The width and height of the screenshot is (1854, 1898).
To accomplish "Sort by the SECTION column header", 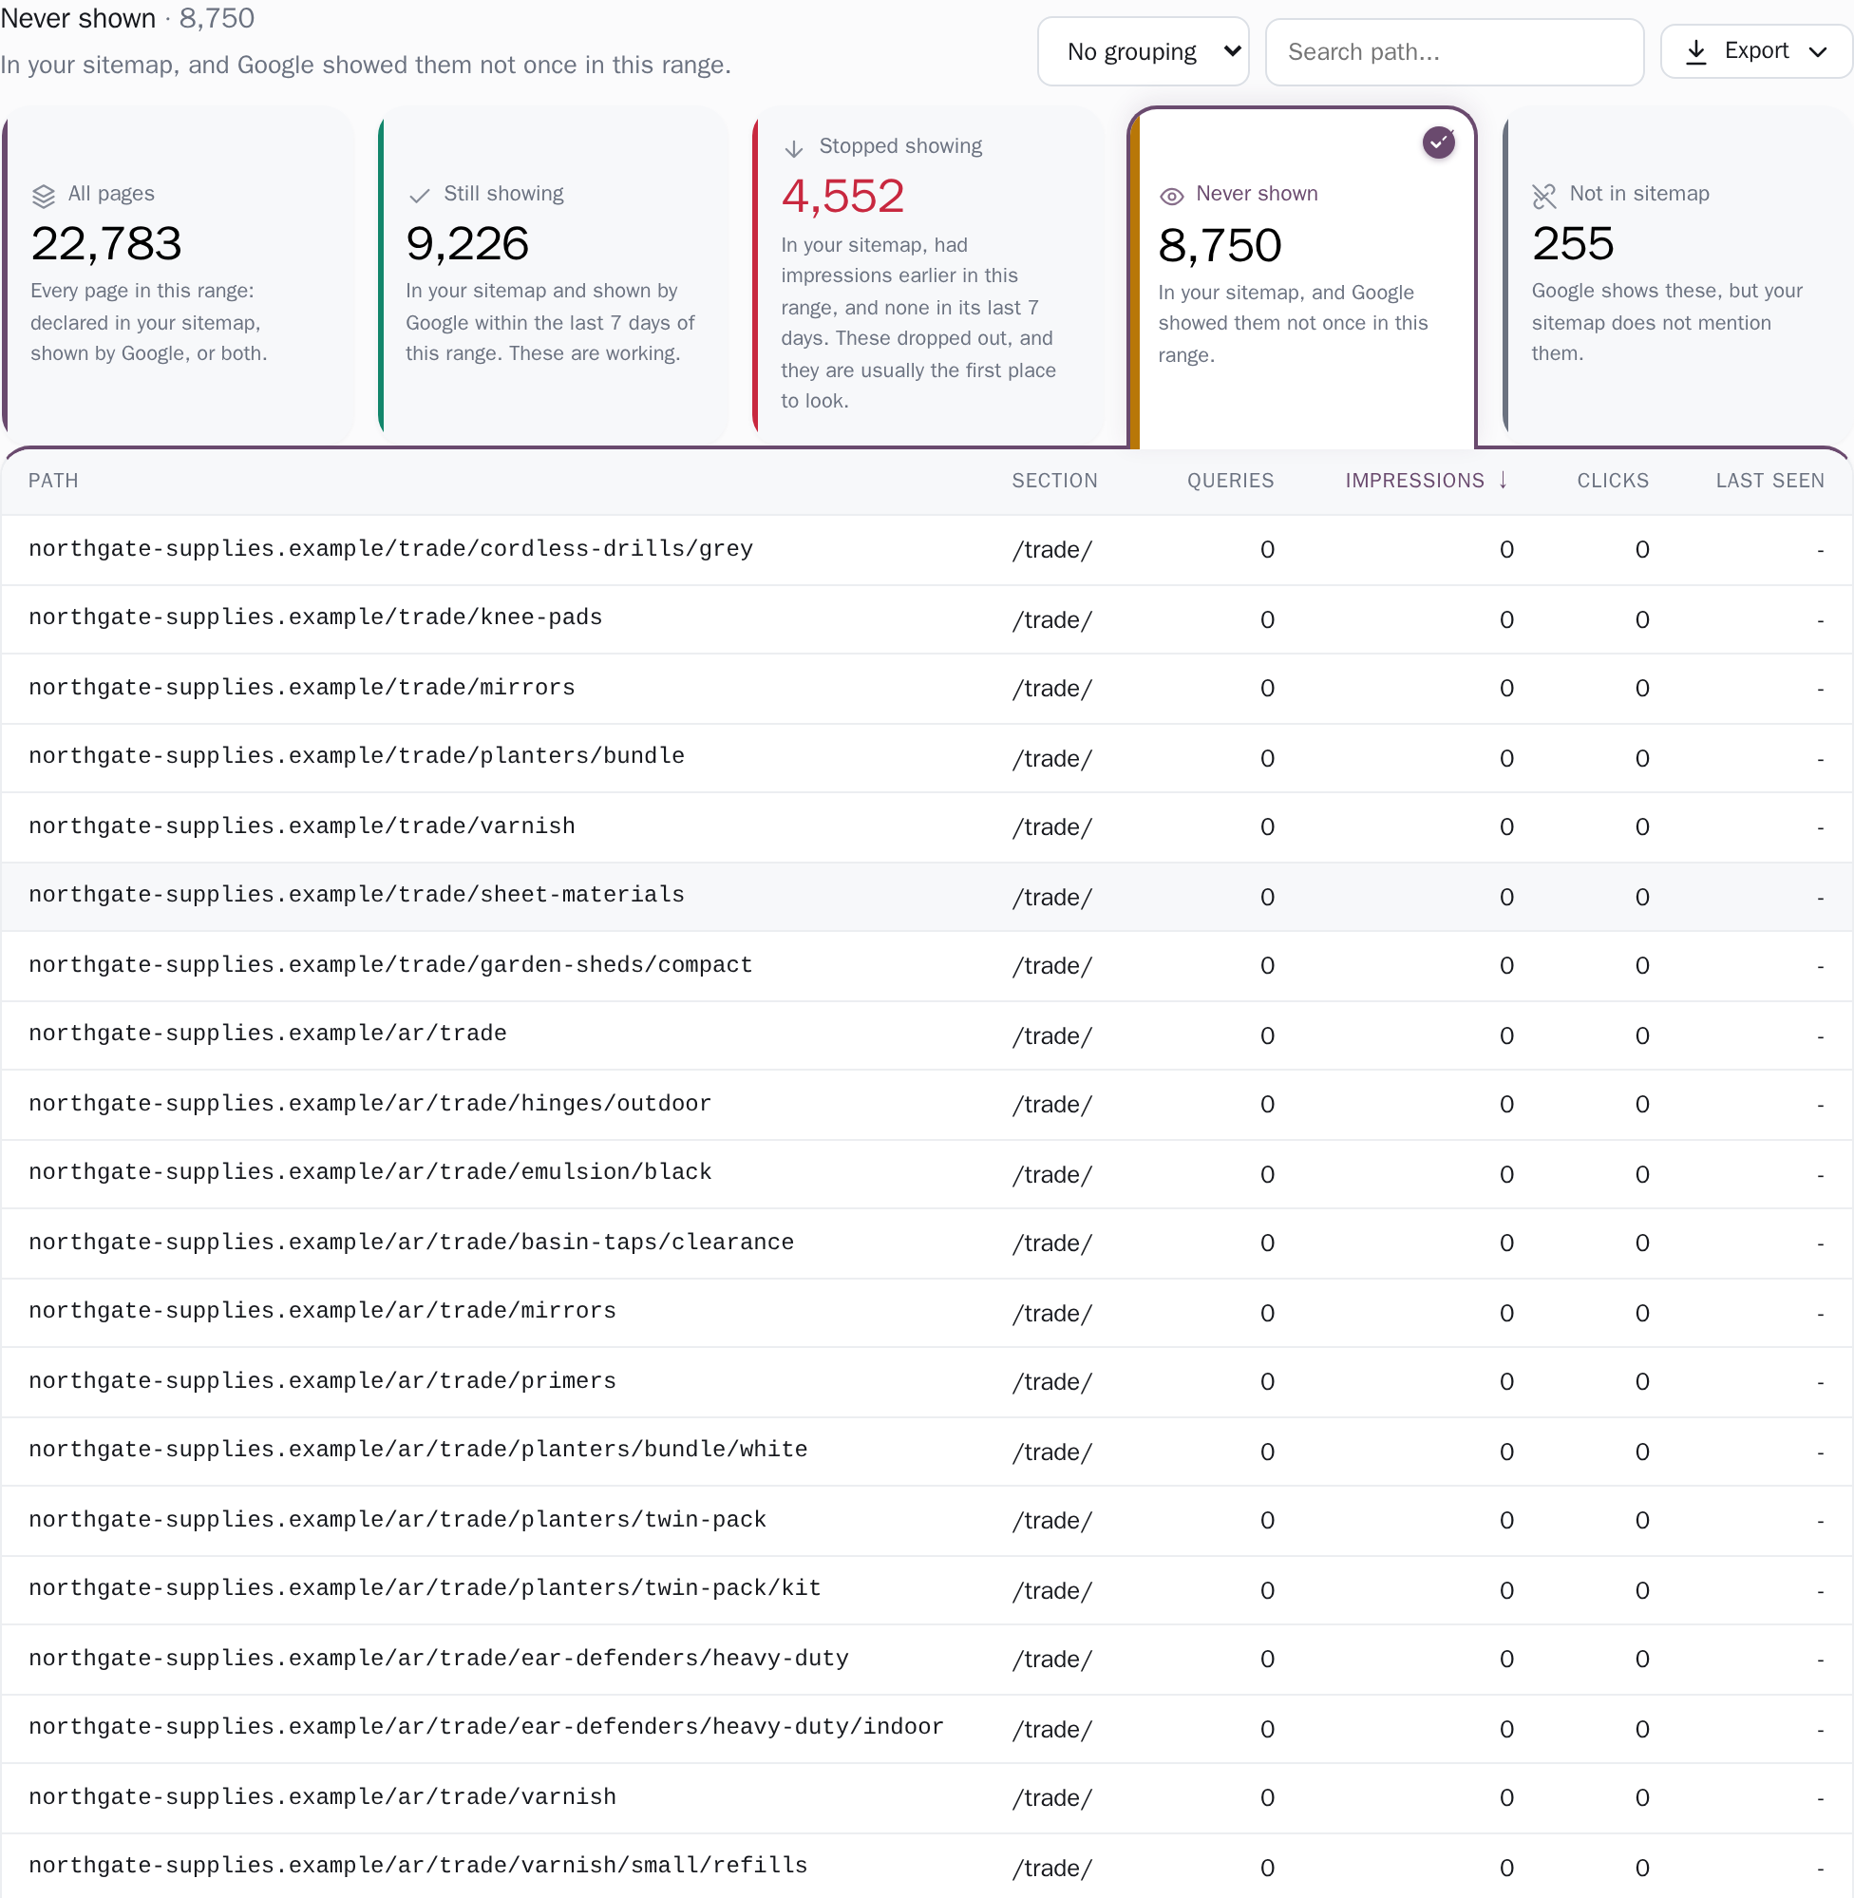I will [x=1054, y=480].
